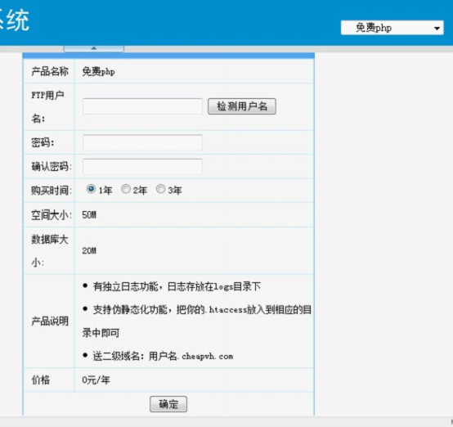
Task: Focus the 确认密码 input field
Action: click(x=142, y=167)
